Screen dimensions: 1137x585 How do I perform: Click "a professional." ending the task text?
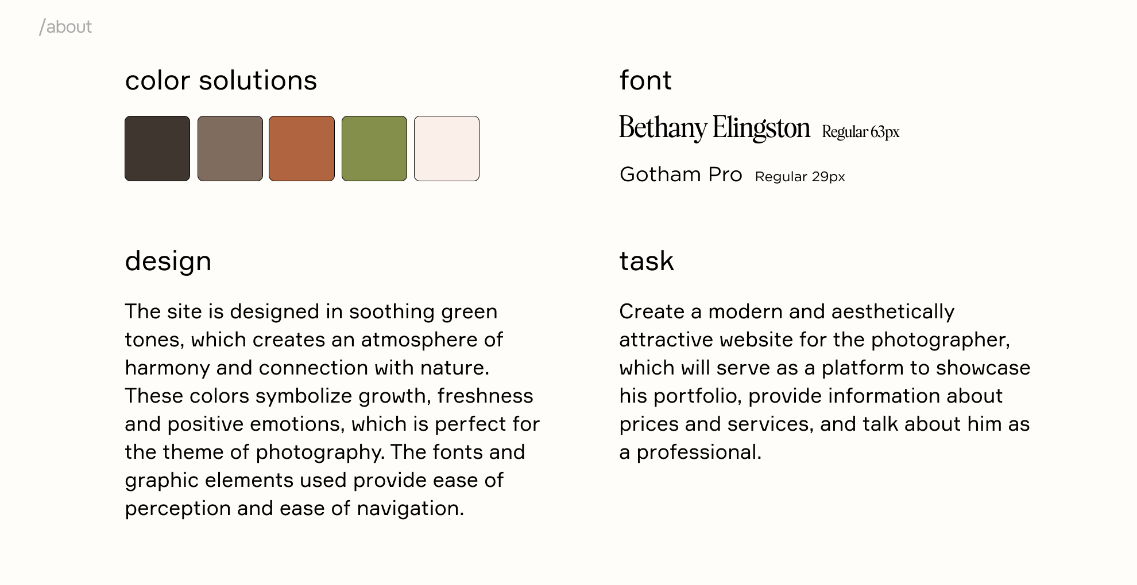[x=690, y=453]
